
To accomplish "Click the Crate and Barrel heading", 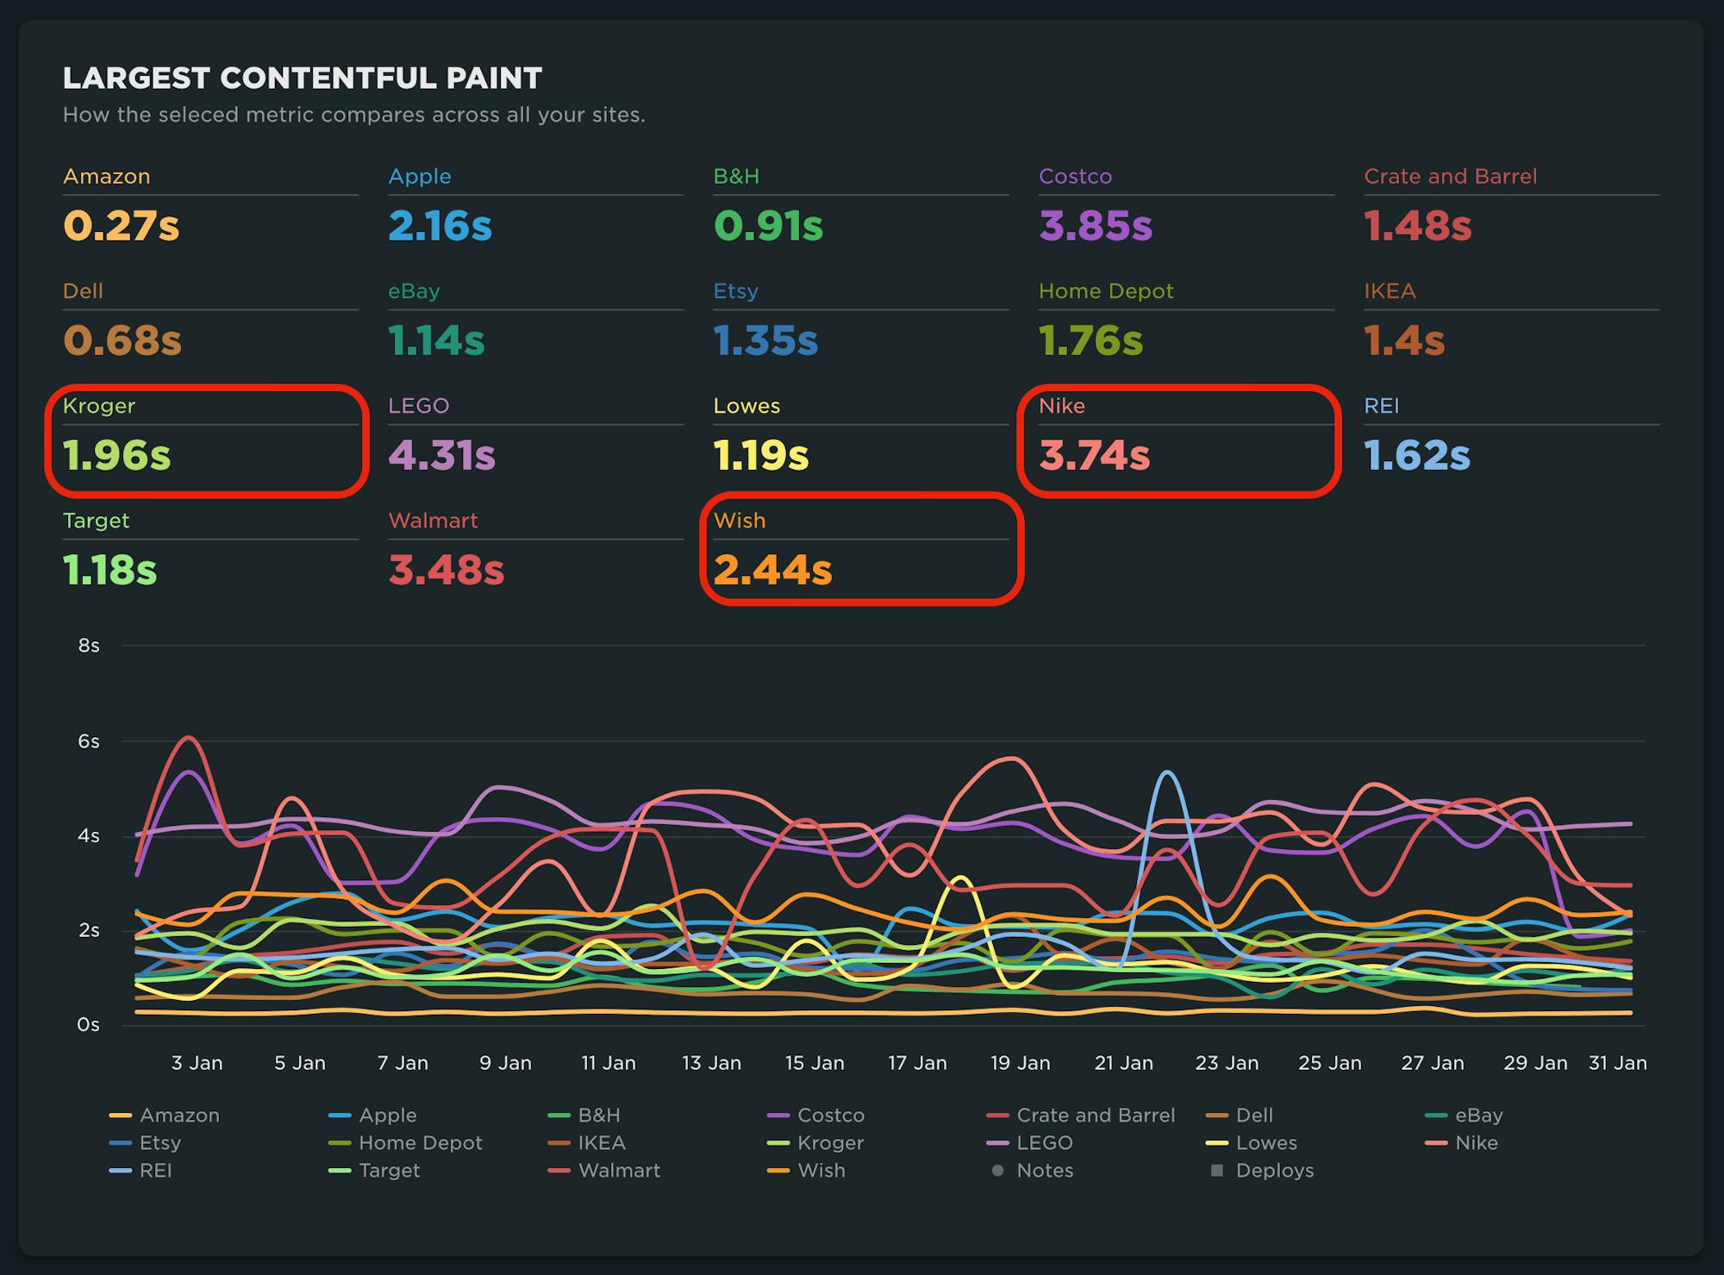I will 1450,176.
